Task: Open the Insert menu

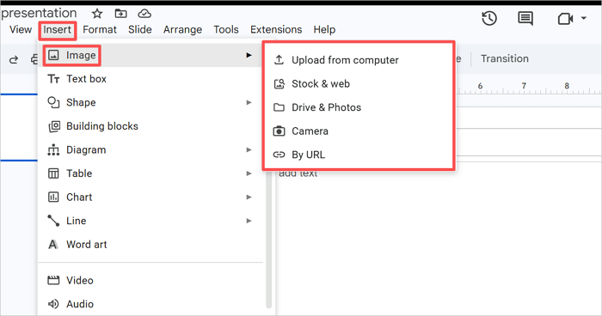Action: pyautogui.click(x=58, y=29)
